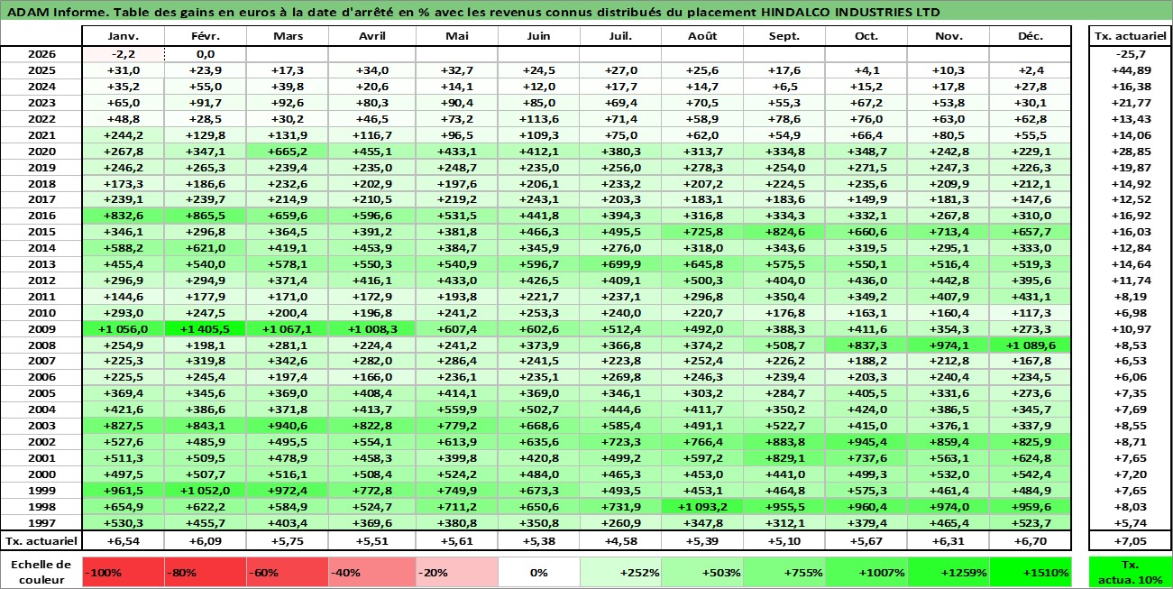Click the +28,85 actuarial rate for 2020
Screen dimensions: 1173x589
click(1130, 152)
